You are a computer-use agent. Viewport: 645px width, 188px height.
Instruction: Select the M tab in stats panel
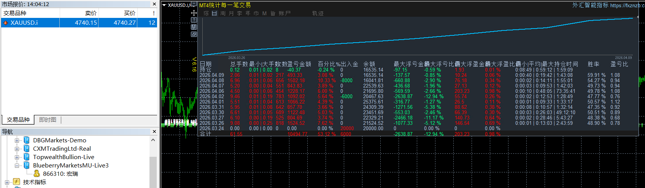264,13
